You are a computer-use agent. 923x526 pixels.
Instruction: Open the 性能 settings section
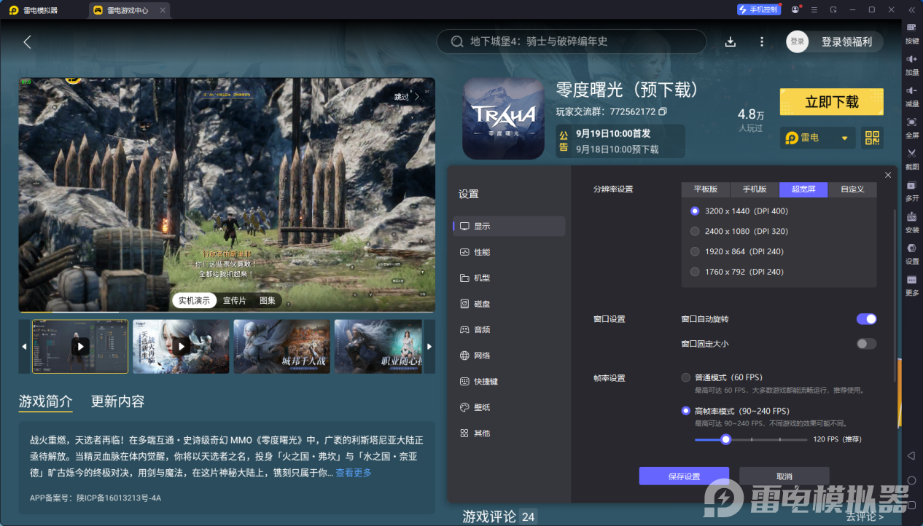coord(482,252)
